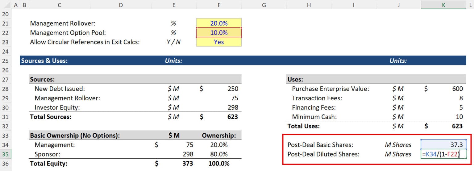Select 'Transaction Fees:' label

(x=317, y=98)
